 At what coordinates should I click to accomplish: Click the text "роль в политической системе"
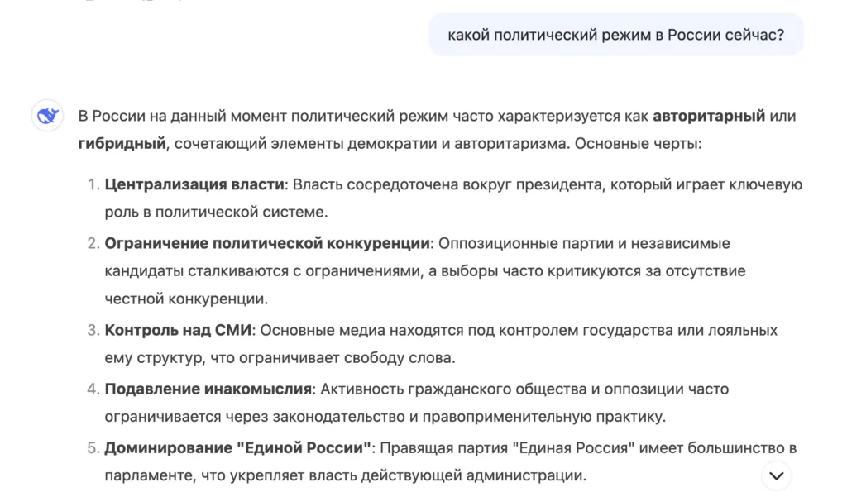pyautogui.click(x=216, y=212)
